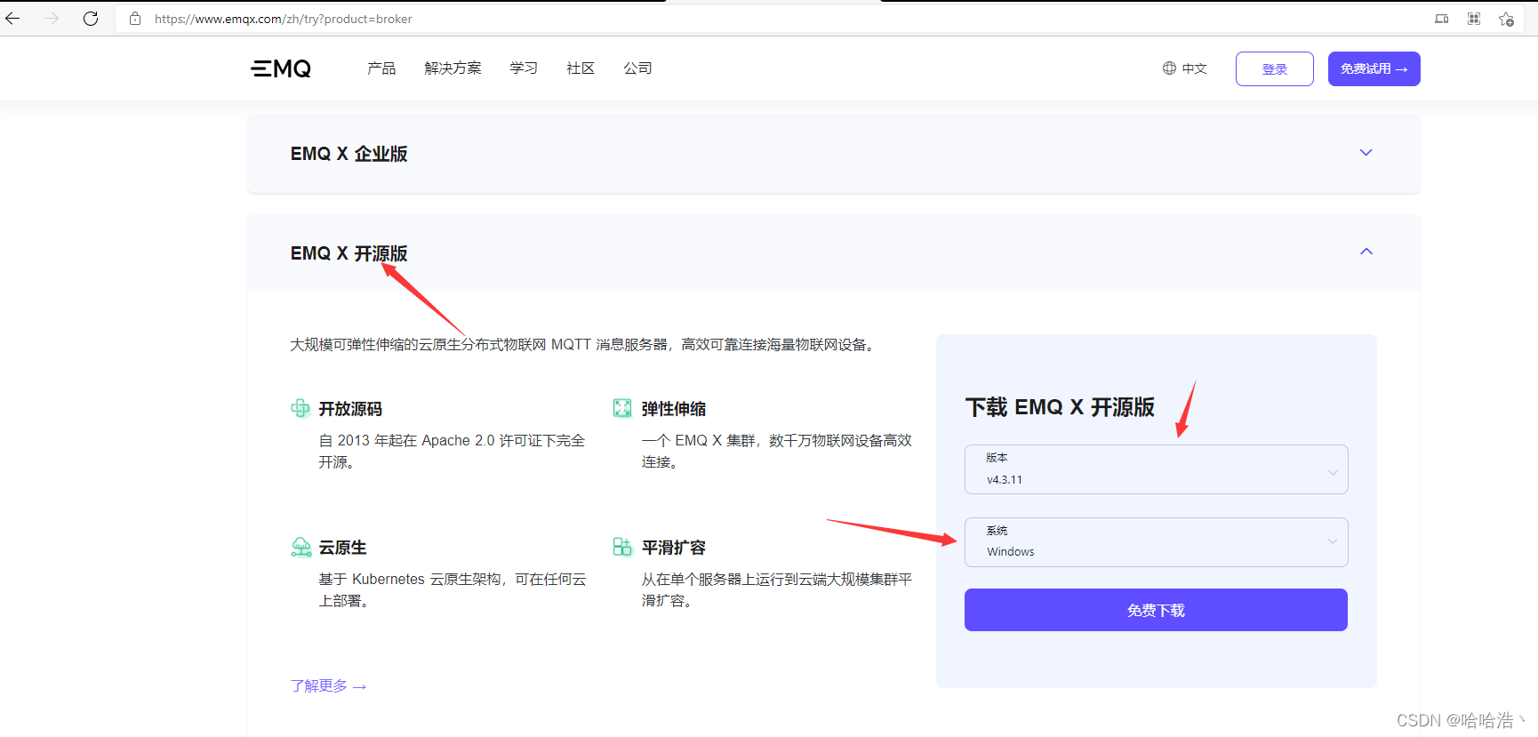Click the 开放源码 title text
Viewport: 1538px width, 737px height.
click(x=350, y=409)
